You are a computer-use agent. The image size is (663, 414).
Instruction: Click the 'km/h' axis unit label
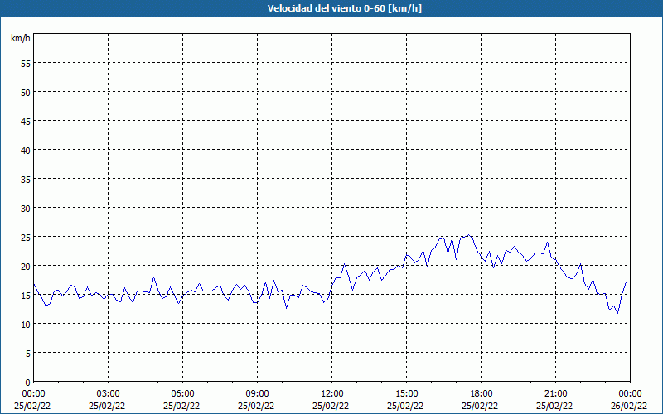20,38
